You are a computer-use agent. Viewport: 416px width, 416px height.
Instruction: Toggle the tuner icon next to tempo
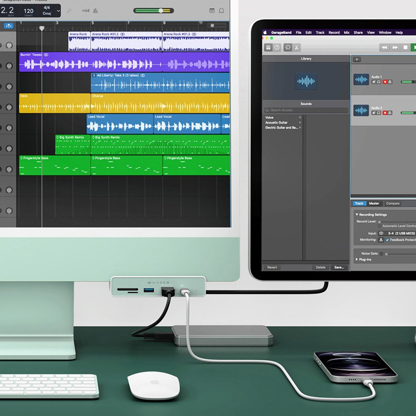pyautogui.click(x=70, y=11)
